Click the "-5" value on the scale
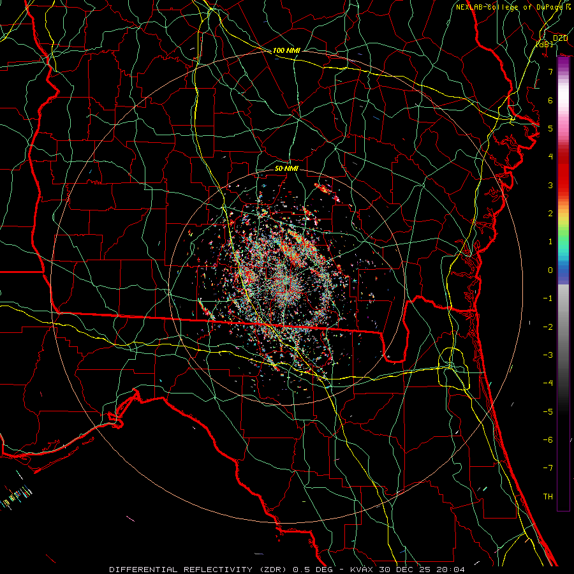Image resolution: width=574 pixels, height=574 pixels. (x=548, y=412)
